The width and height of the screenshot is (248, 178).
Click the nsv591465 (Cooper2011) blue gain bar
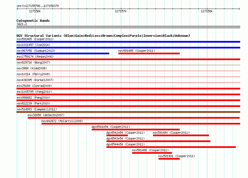click(128, 42)
